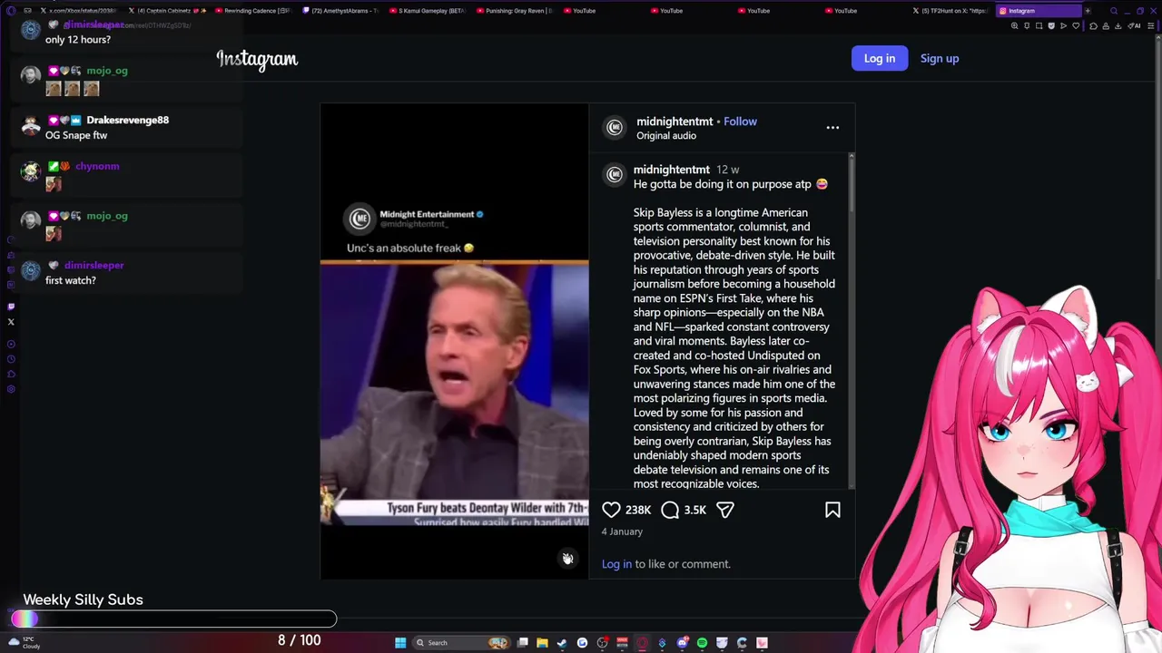Viewport: 1162px width, 653px height.
Task: Open the midnightentmt username in post header
Action: point(675,122)
